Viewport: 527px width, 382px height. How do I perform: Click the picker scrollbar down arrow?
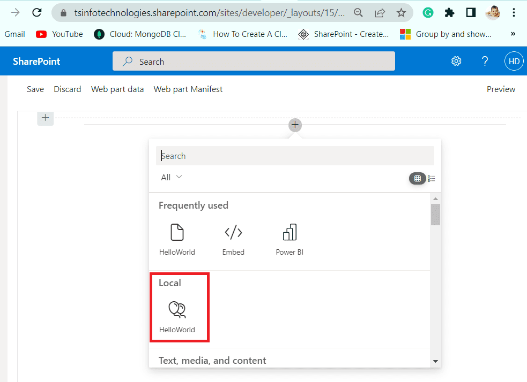coord(435,361)
